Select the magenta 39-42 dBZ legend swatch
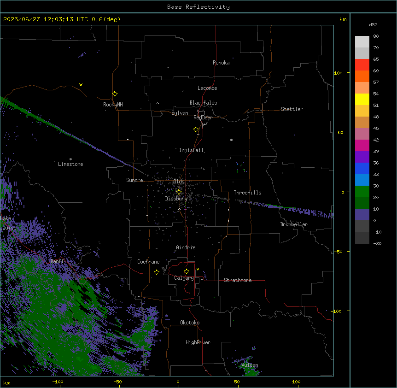 (362, 145)
